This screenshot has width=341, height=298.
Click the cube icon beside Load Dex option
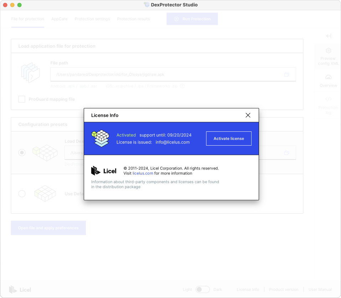45,153
